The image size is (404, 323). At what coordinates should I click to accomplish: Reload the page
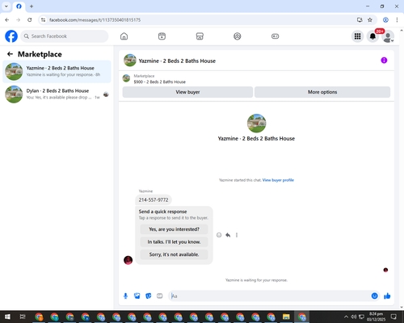[x=30, y=20]
